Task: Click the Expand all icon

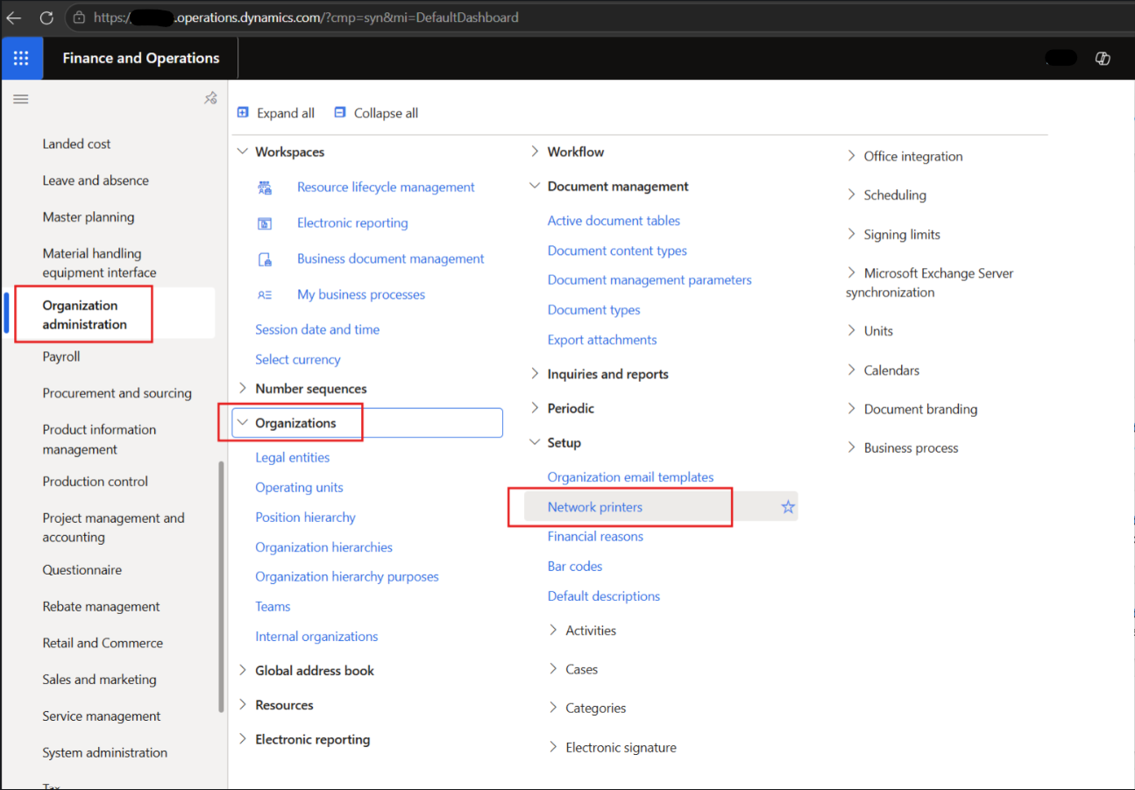Action: pos(244,113)
